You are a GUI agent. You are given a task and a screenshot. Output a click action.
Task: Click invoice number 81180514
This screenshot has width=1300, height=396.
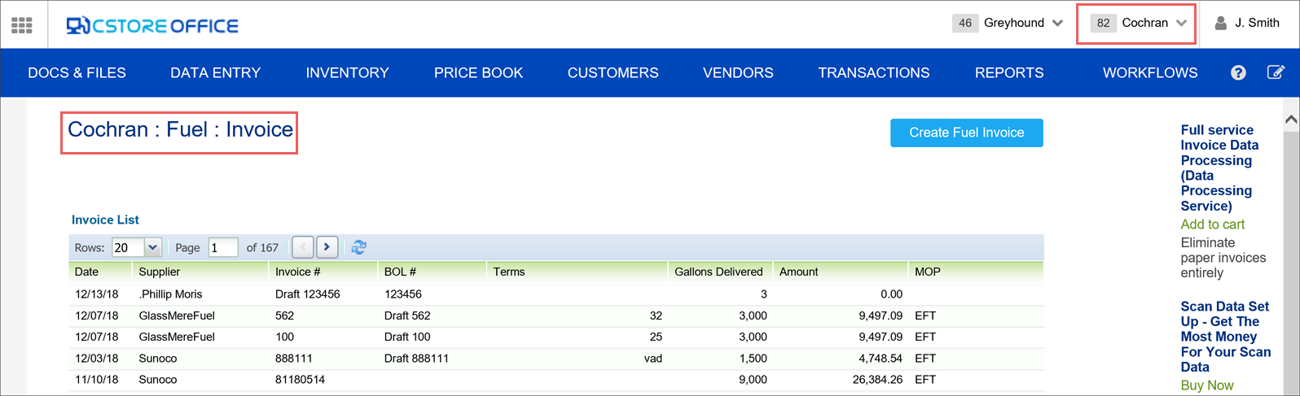click(x=300, y=380)
